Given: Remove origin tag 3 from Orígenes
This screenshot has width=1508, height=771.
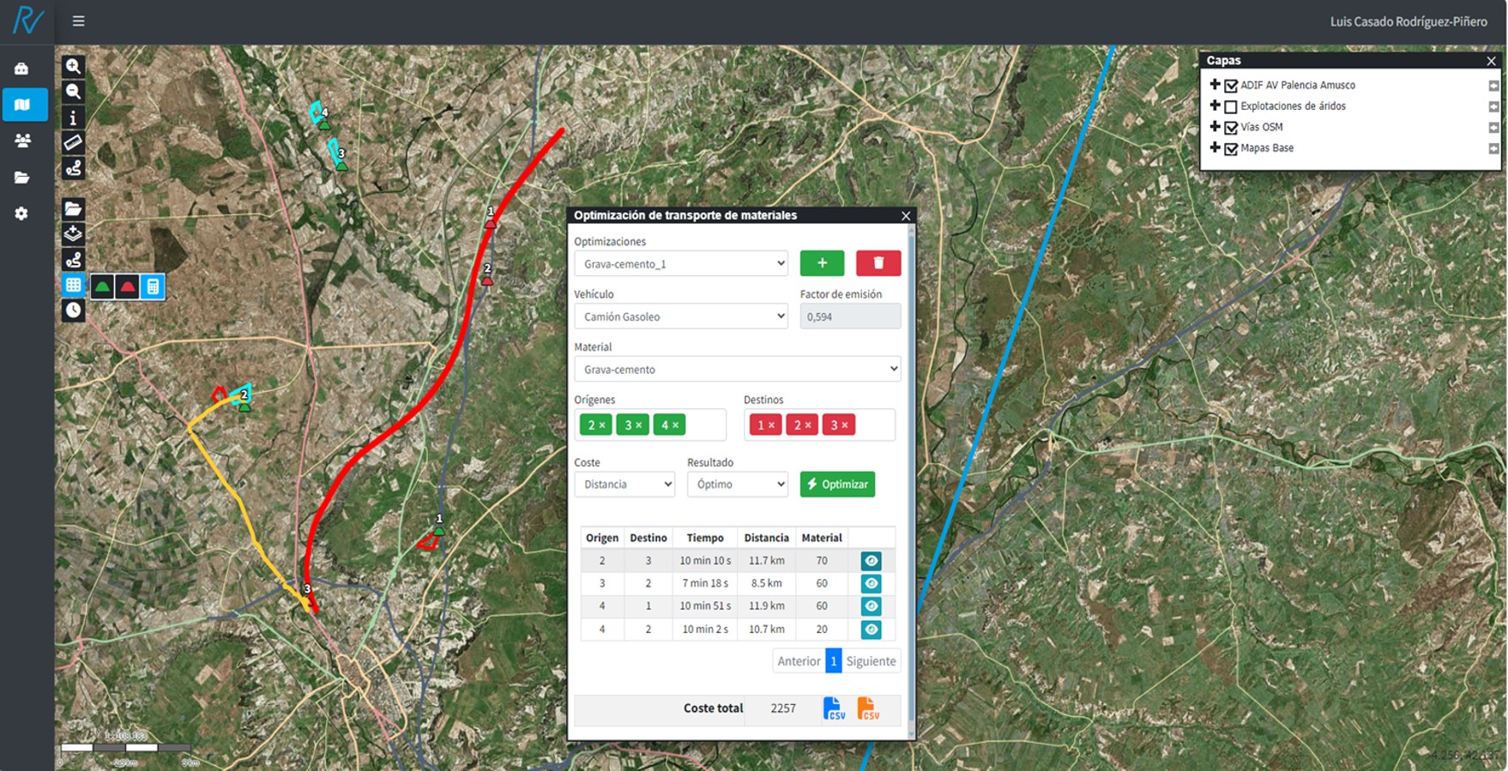Looking at the screenshot, I should click(638, 425).
